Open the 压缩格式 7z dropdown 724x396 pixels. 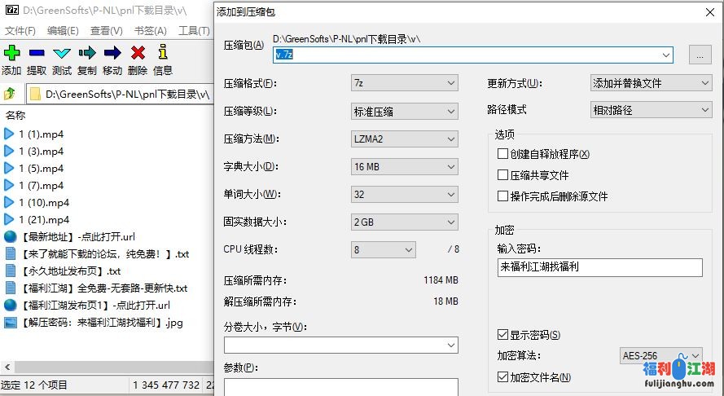point(405,83)
